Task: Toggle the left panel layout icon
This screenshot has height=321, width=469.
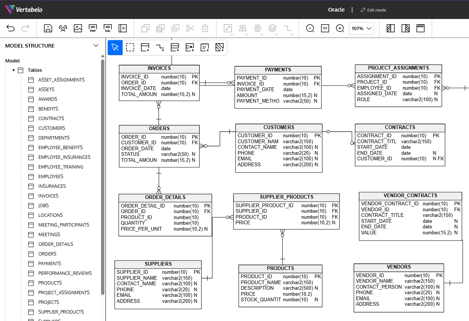Action: click(x=391, y=28)
